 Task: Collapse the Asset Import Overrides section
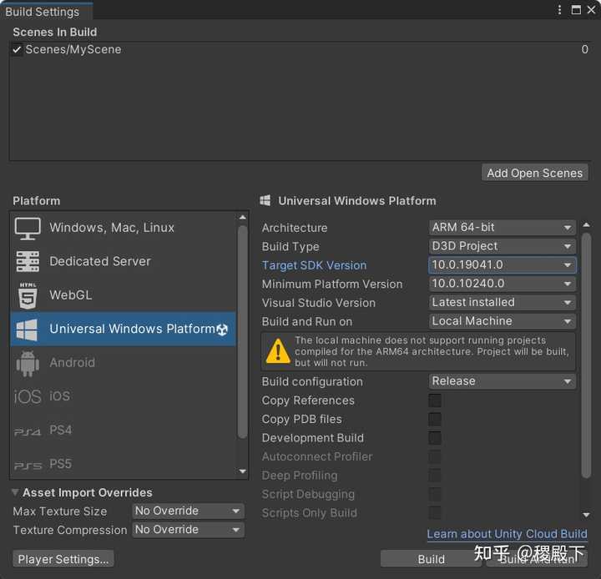(x=15, y=492)
